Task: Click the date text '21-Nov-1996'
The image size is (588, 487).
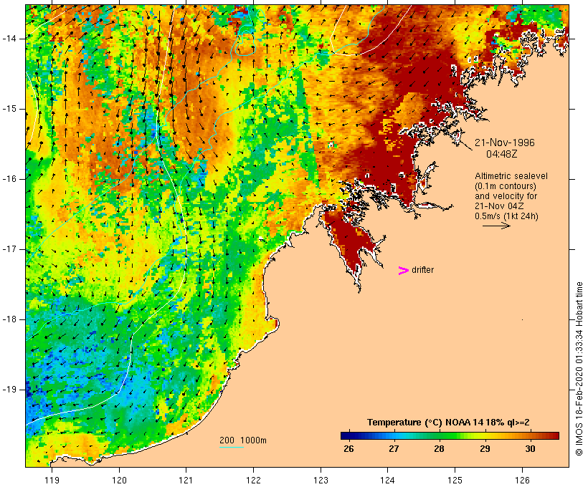Action: click(x=504, y=143)
